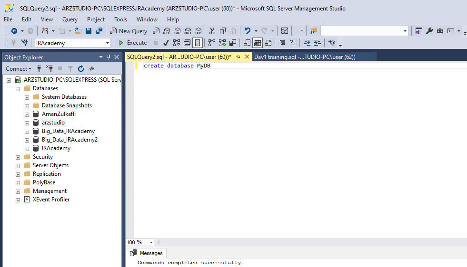The height and width of the screenshot is (267, 467).
Task: Select Results to Grid option
Action: (x=258, y=43)
